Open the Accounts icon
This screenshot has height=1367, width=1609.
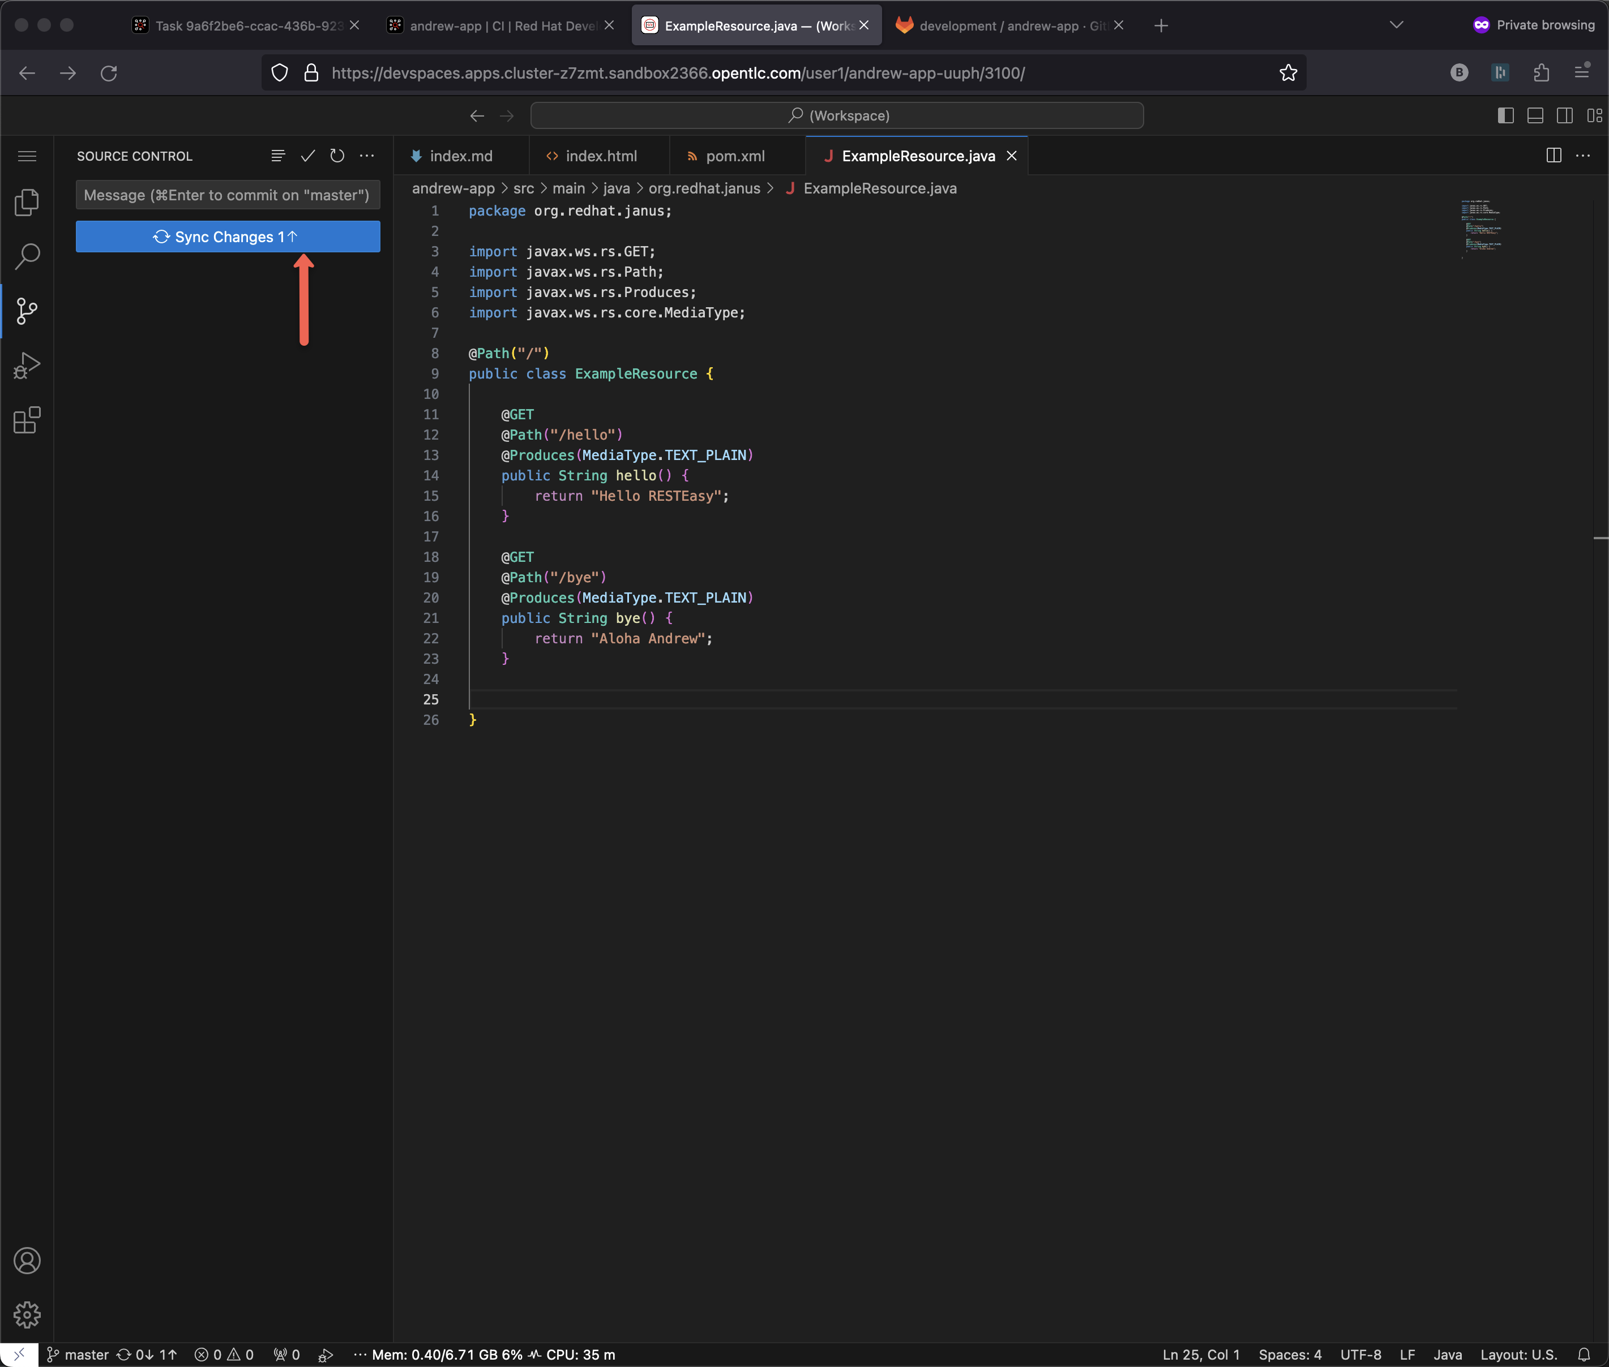point(27,1261)
